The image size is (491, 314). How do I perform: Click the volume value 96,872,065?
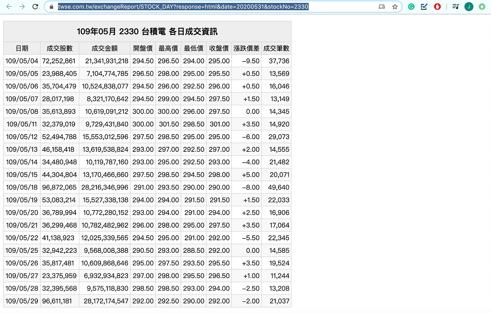59,187
